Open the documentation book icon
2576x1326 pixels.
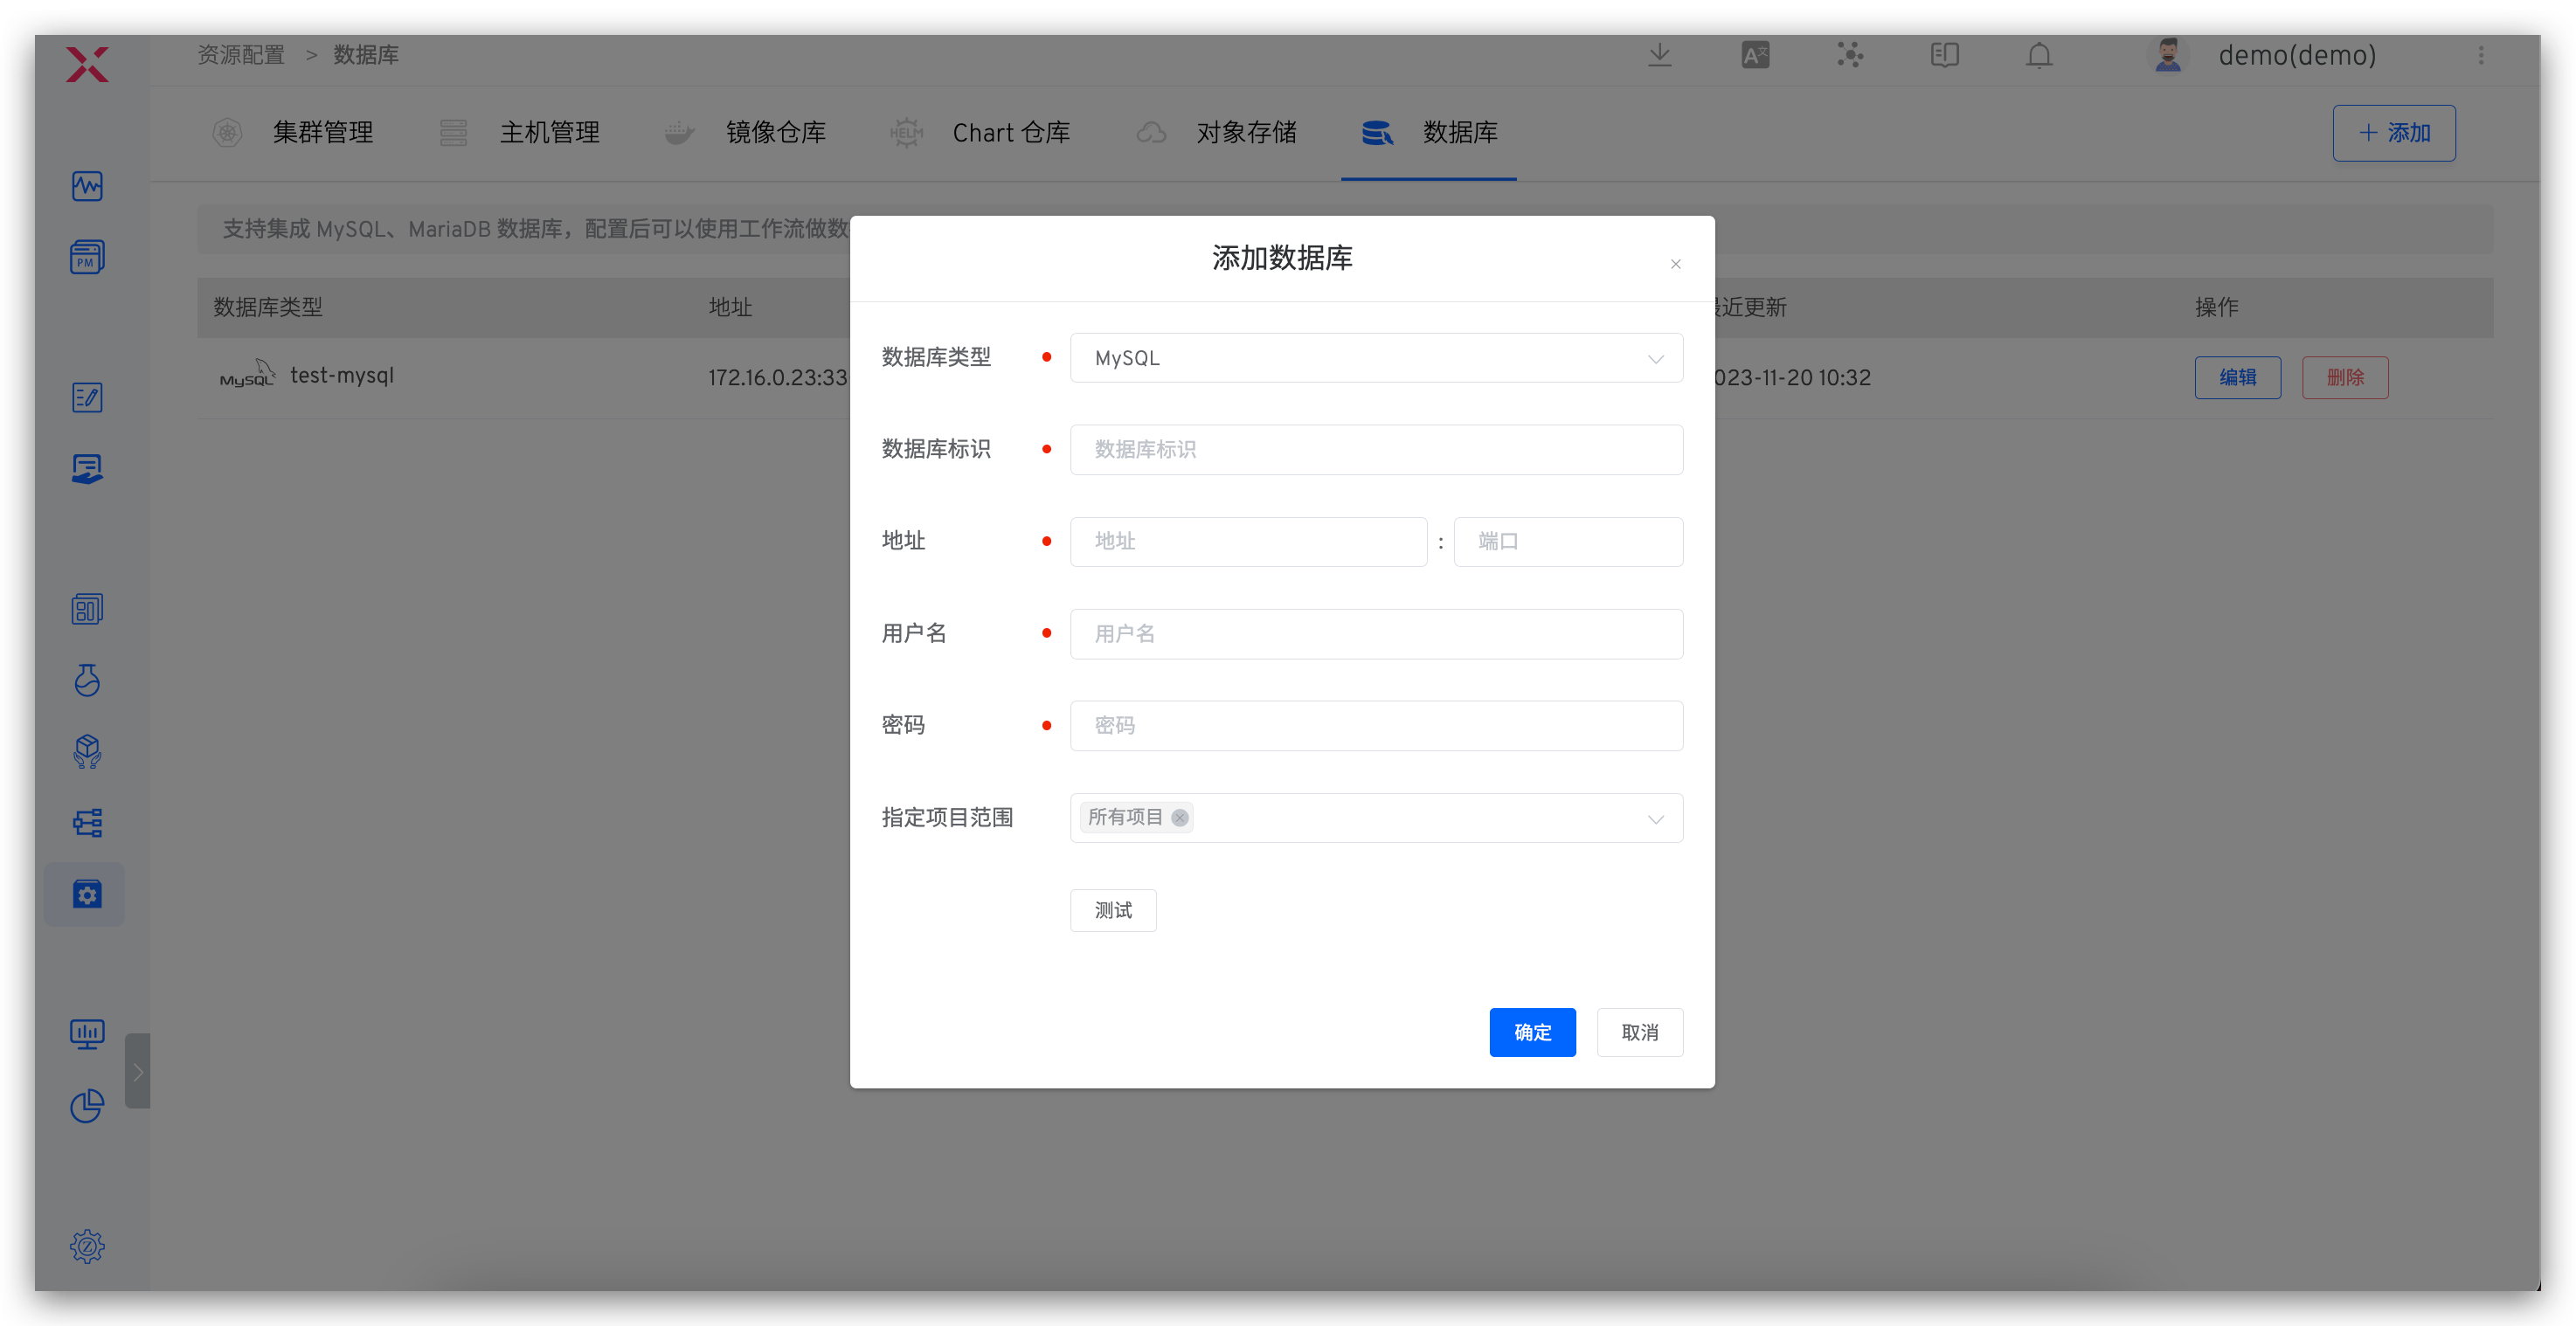(1944, 55)
